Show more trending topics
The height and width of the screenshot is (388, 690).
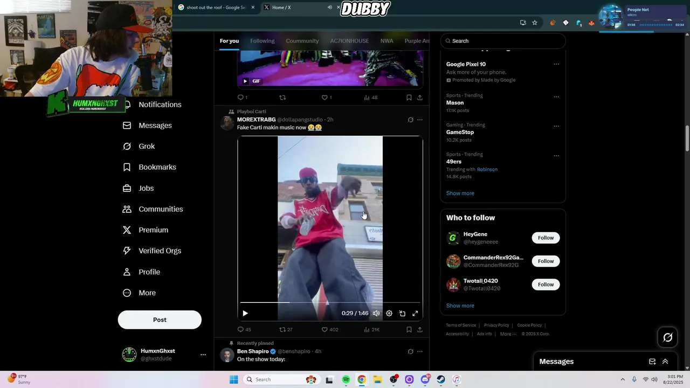pos(460,193)
